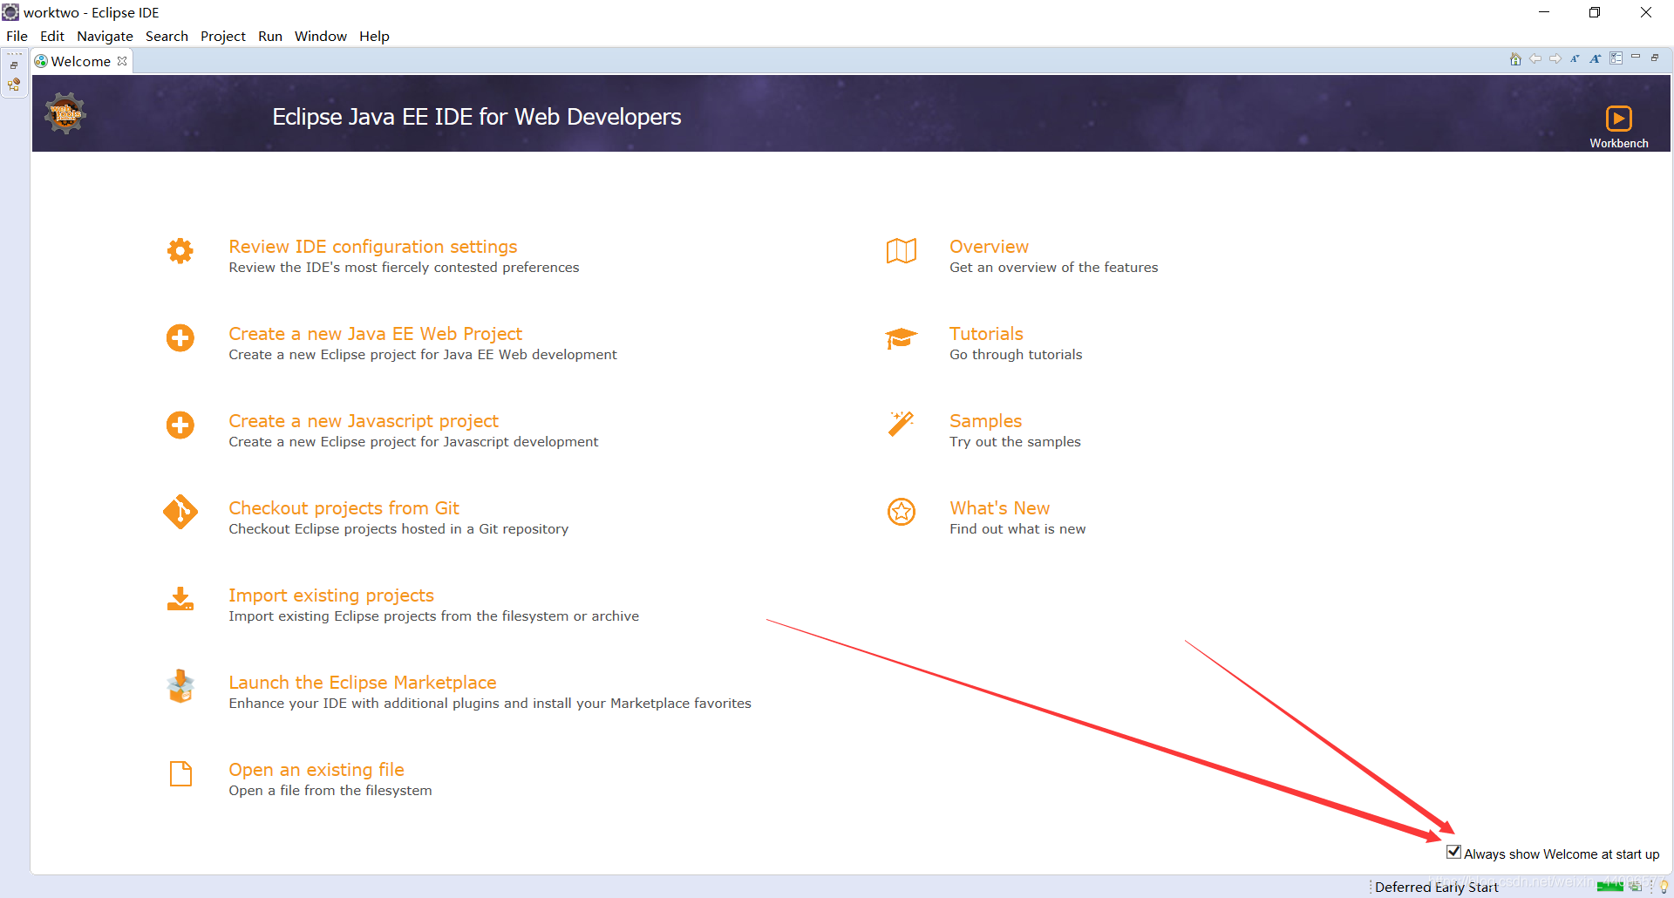This screenshot has height=898, width=1674.
Task: Click Create a new Java EE Web Project
Action: 376,334
